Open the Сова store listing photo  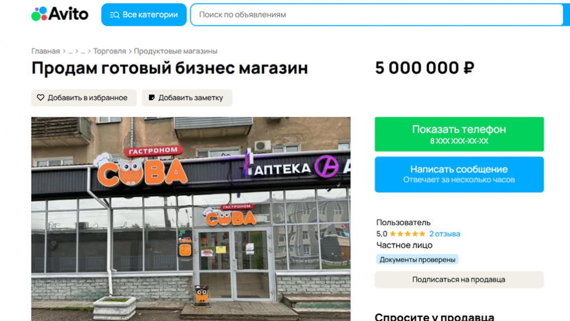click(191, 219)
